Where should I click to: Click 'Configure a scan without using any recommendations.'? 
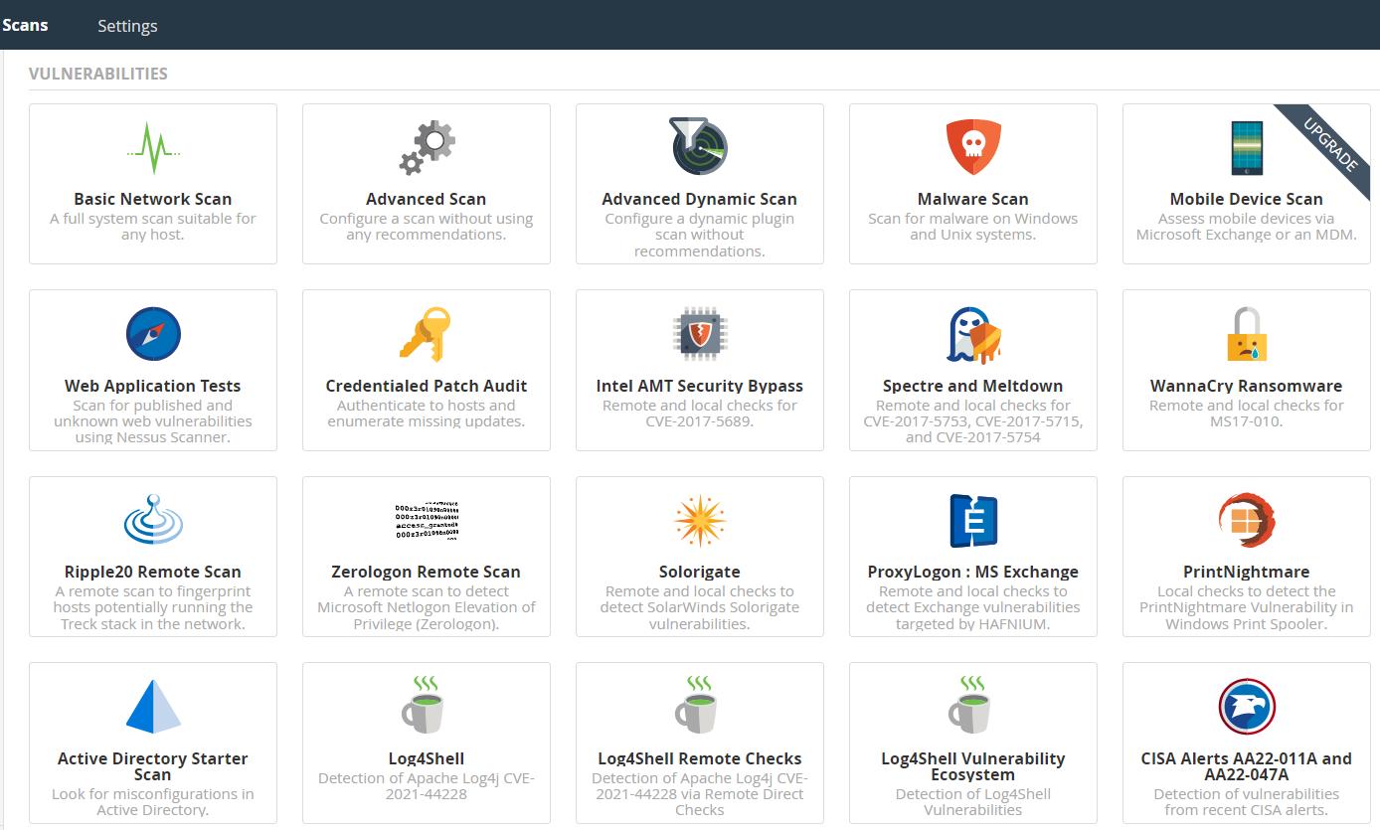[x=427, y=227]
